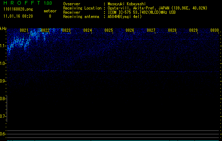Screen dimensions: 222x141
Task: Click the bright echo cluster near 0821
Action: coord(19,42)
